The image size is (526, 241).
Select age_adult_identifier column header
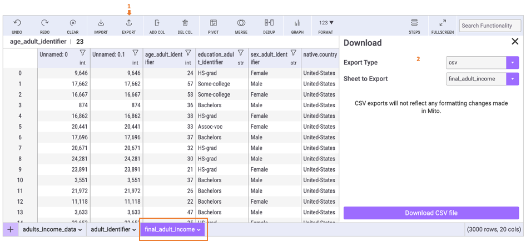pyautogui.click(x=163, y=58)
